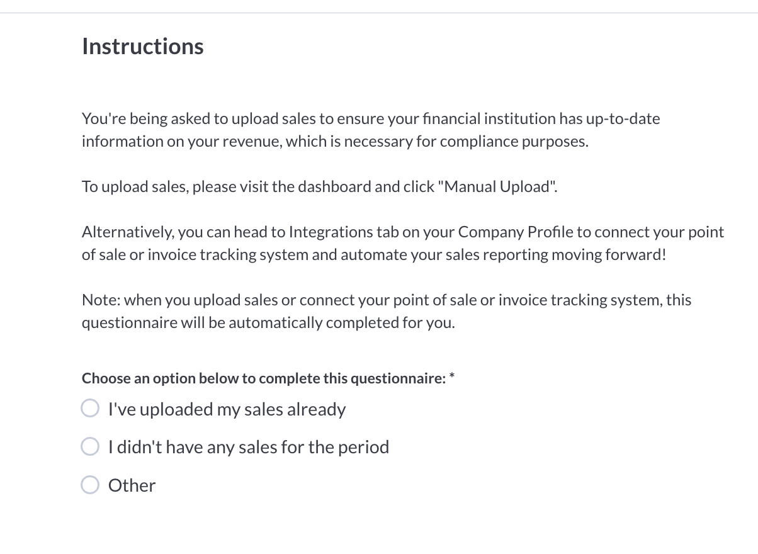Click the first instructions paragraph about compliance

tap(370, 129)
